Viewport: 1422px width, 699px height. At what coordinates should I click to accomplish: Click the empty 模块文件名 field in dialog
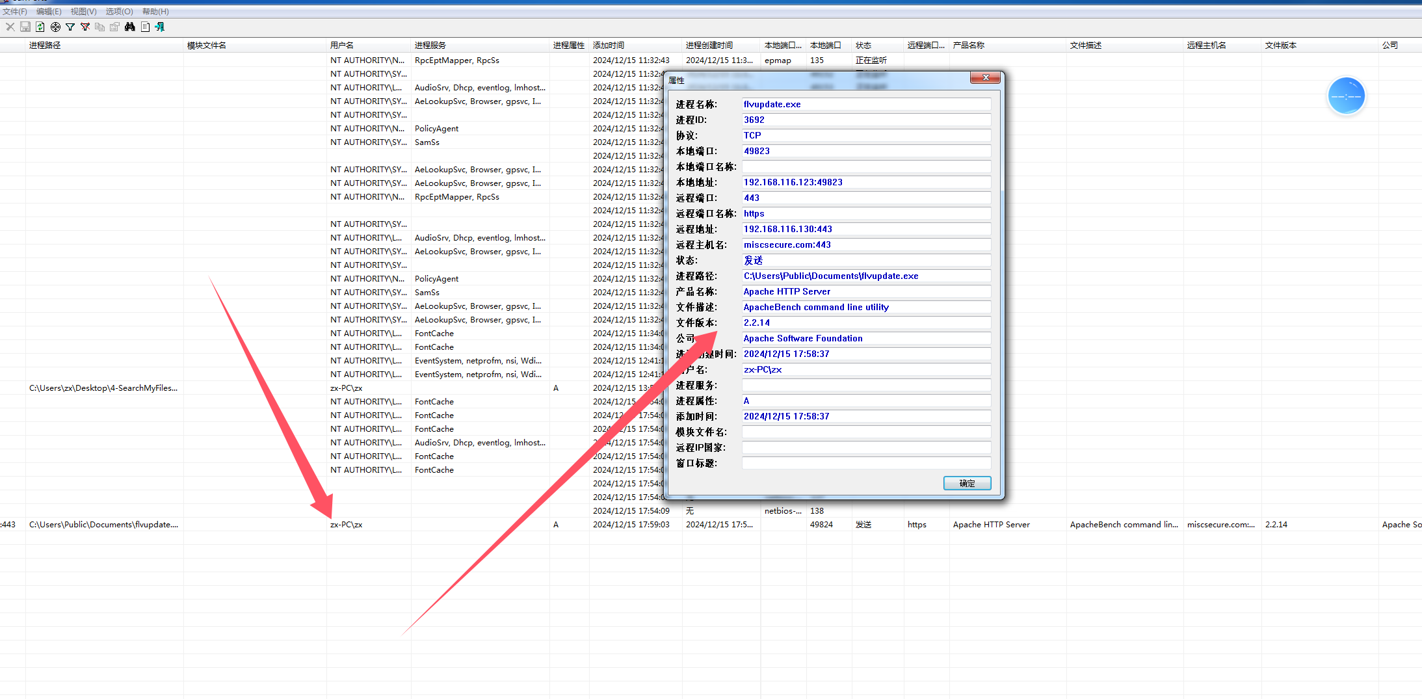click(866, 432)
